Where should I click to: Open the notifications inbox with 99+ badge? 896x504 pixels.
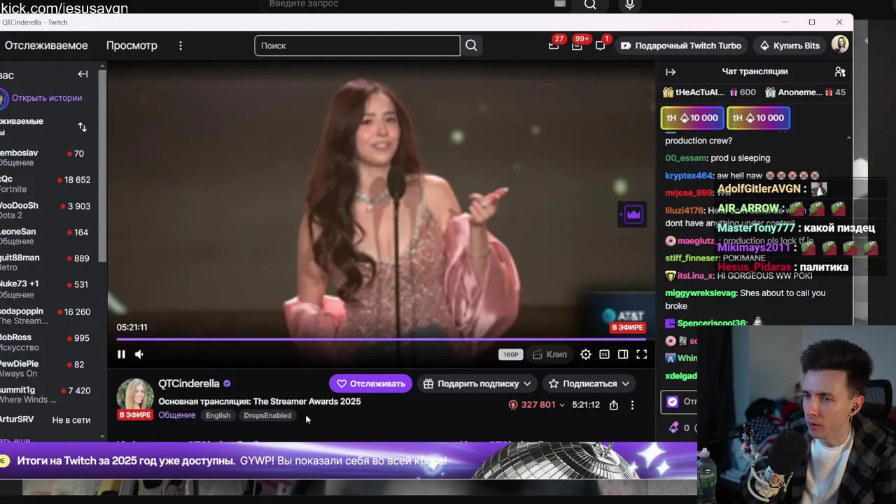coord(577,45)
